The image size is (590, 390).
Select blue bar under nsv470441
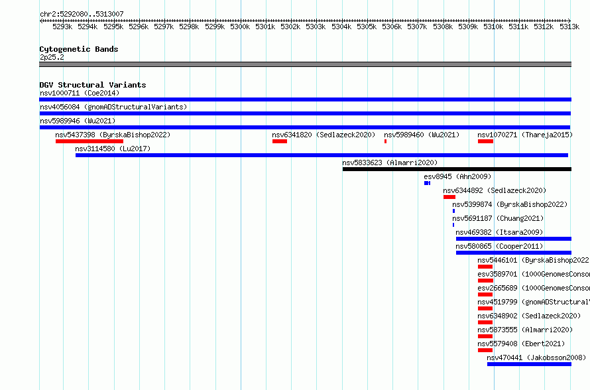point(529,364)
